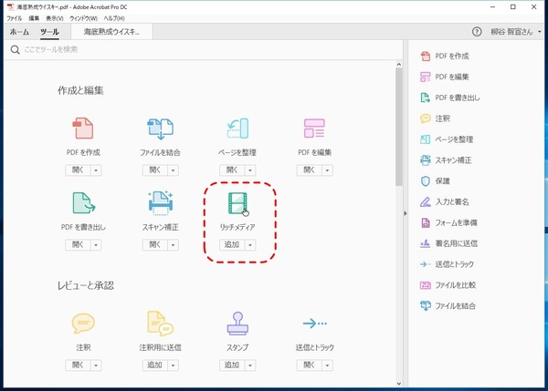Open dropdown arrow beside PDF を書き出し 開く

[96, 245]
